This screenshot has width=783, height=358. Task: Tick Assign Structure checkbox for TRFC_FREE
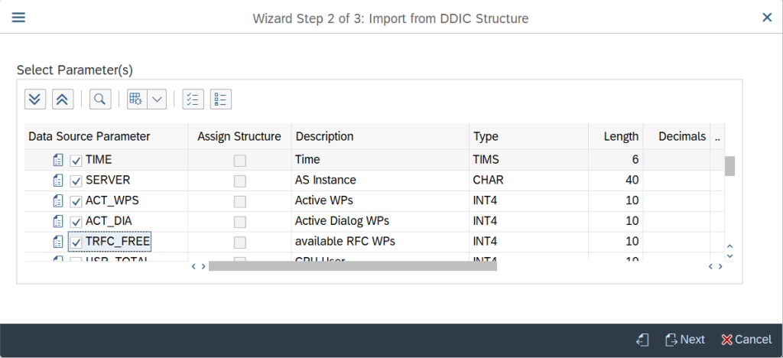240,242
